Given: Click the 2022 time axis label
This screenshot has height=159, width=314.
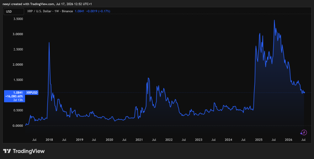Looking at the screenshot, I should (169, 140).
